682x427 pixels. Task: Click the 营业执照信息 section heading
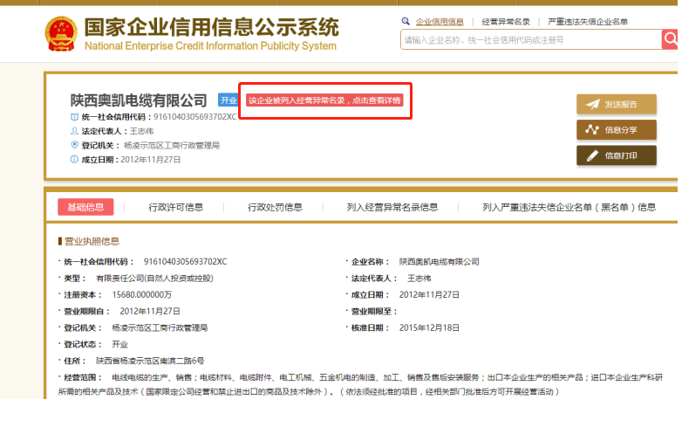pyautogui.click(x=92, y=241)
